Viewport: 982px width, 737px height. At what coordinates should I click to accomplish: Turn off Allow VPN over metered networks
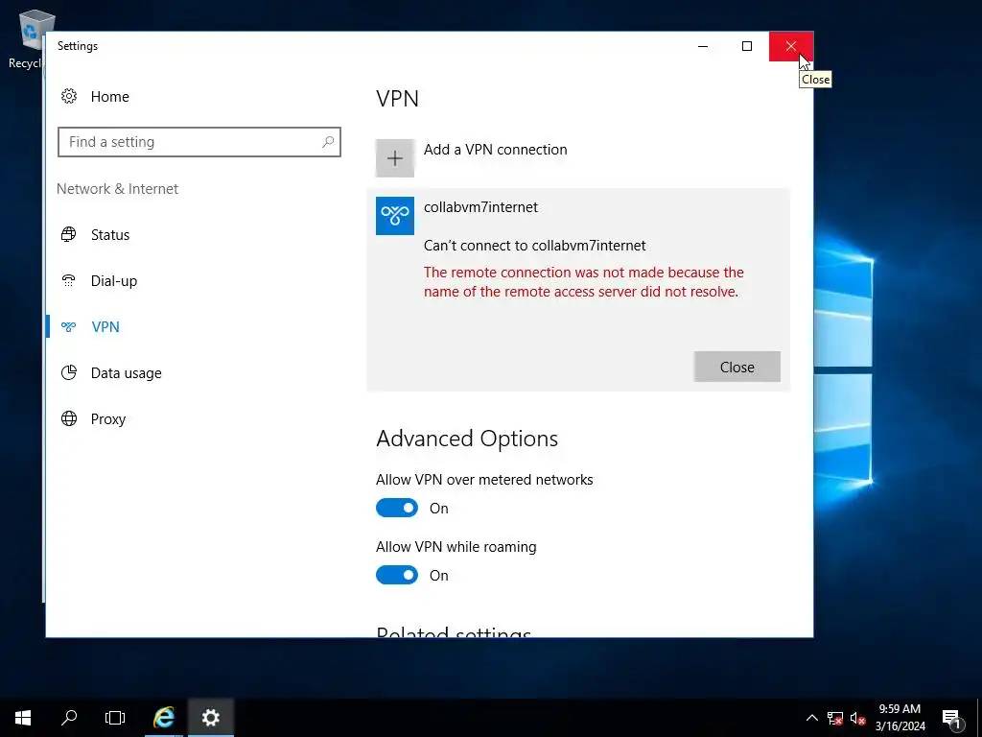click(396, 509)
